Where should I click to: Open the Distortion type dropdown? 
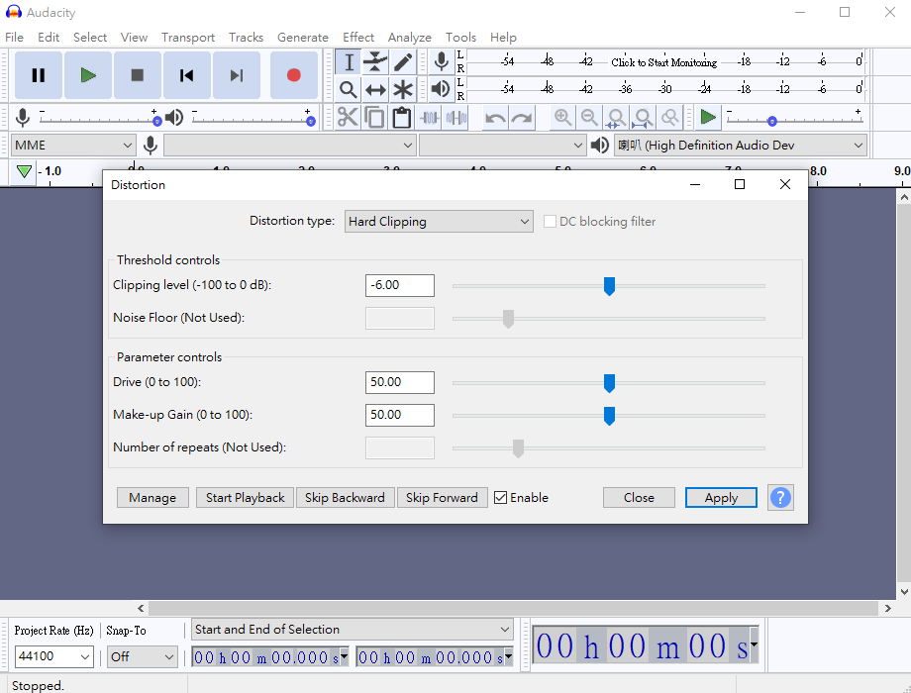[x=439, y=222]
